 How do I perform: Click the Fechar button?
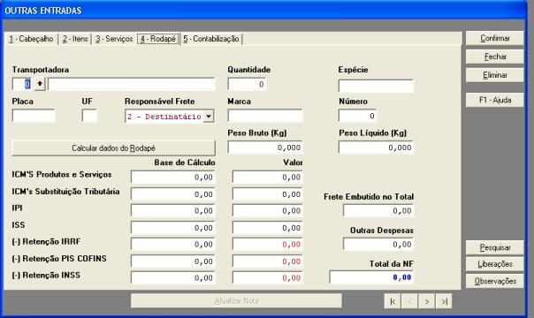tap(495, 57)
